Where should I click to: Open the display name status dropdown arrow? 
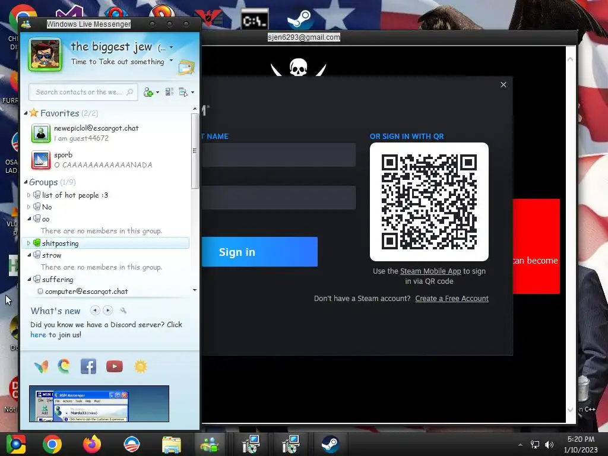[x=172, y=47]
